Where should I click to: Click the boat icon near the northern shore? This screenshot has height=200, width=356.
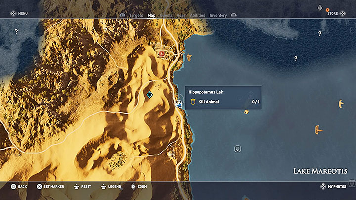[188, 56]
